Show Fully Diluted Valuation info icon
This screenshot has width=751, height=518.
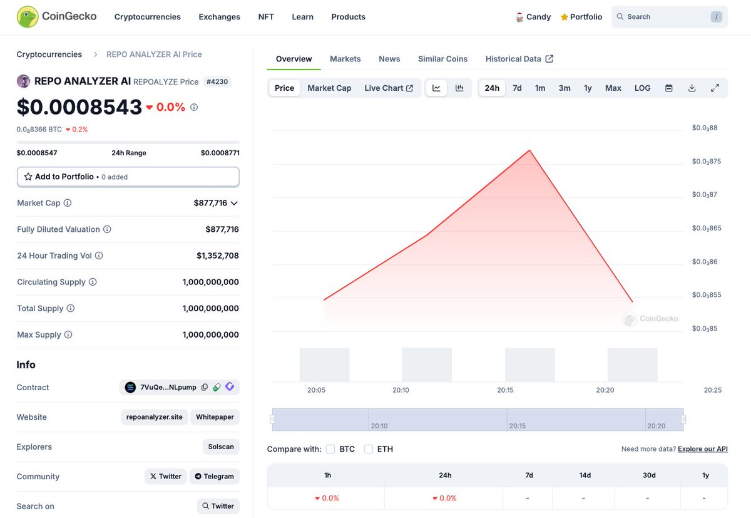[107, 229]
